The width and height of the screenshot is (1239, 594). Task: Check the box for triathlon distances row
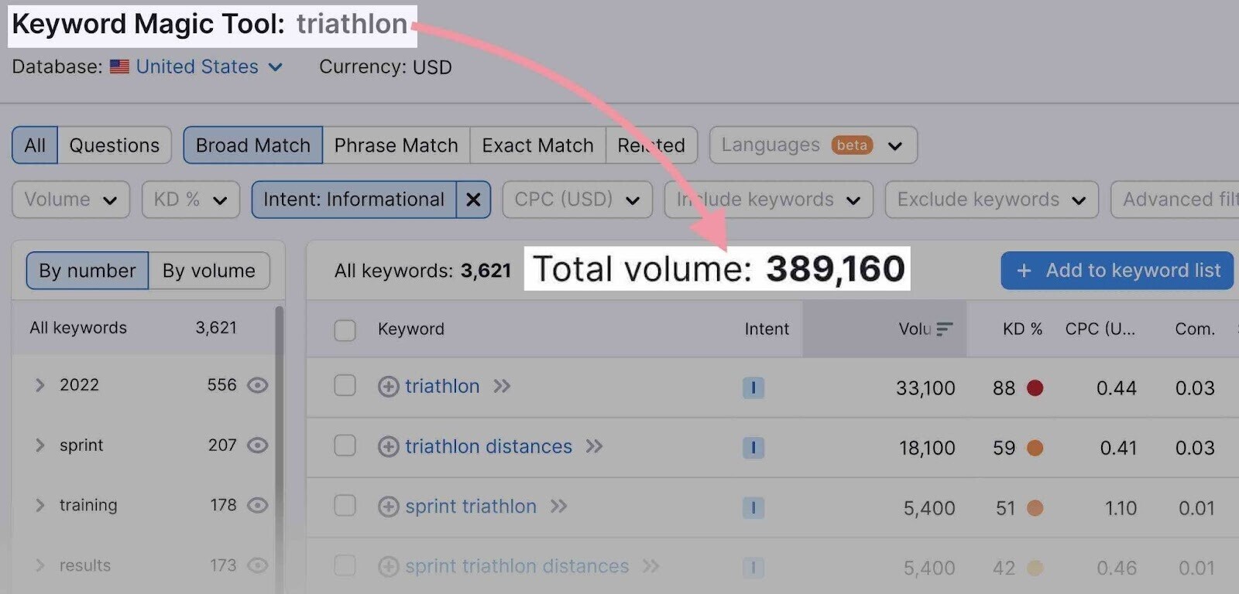[345, 446]
